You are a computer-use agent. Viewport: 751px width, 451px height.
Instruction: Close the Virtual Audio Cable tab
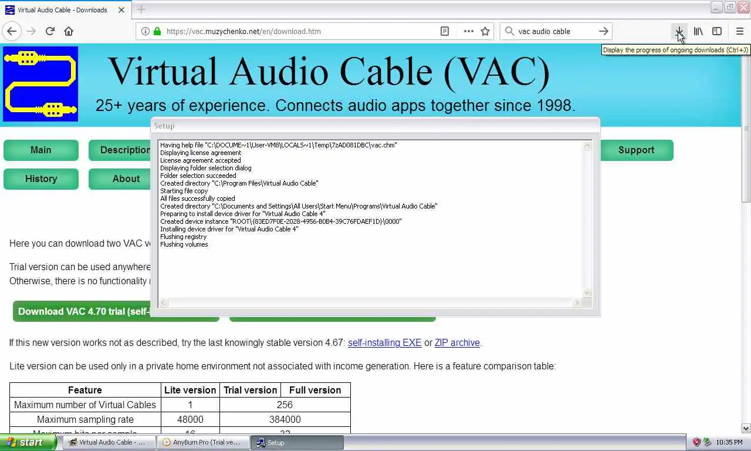[121, 10]
